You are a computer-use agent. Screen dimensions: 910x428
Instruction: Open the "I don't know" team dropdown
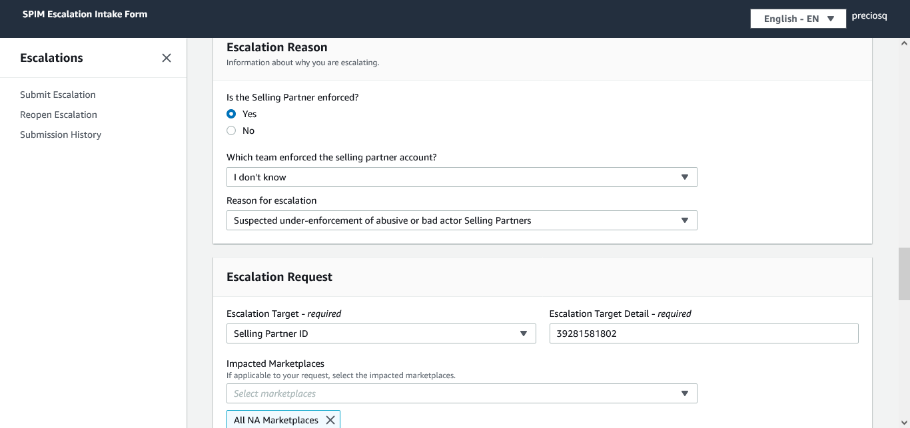453,177
